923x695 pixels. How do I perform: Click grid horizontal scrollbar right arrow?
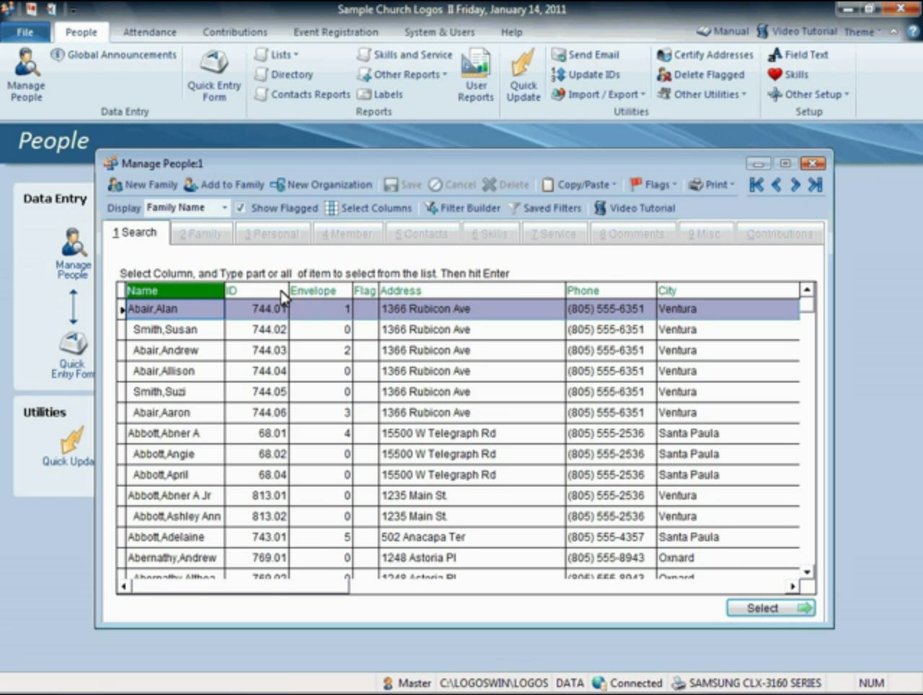(793, 586)
